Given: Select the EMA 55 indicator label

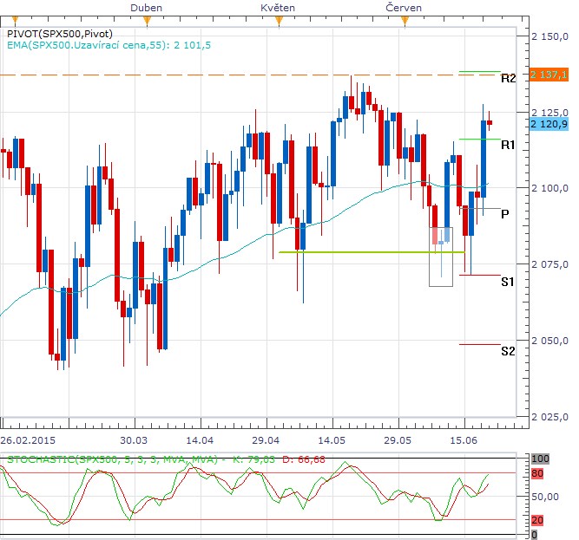Looking at the screenshot, I should tap(109, 45).
